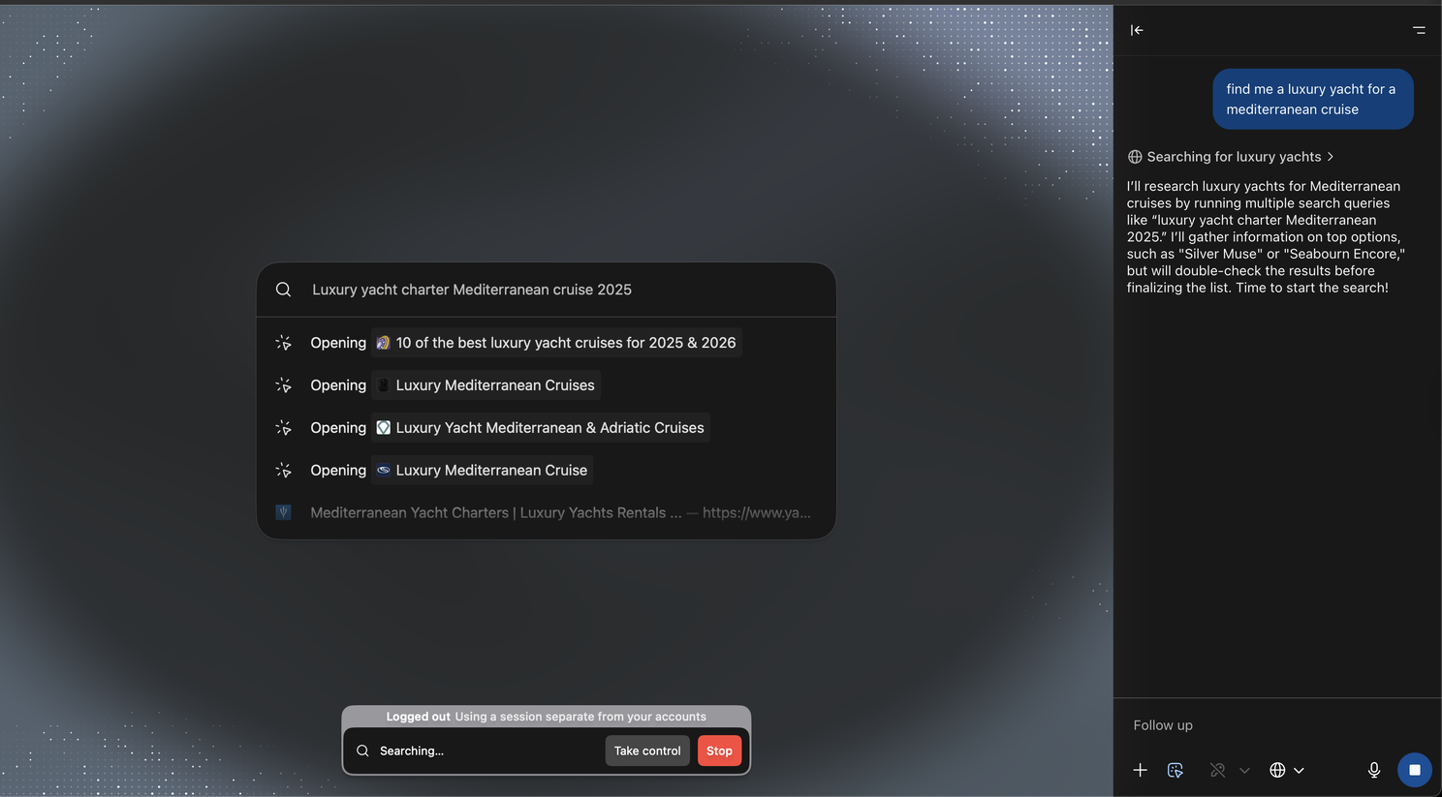Click the magnifier icon in search box
Screen dimensions: 1442x797
[x=283, y=290]
